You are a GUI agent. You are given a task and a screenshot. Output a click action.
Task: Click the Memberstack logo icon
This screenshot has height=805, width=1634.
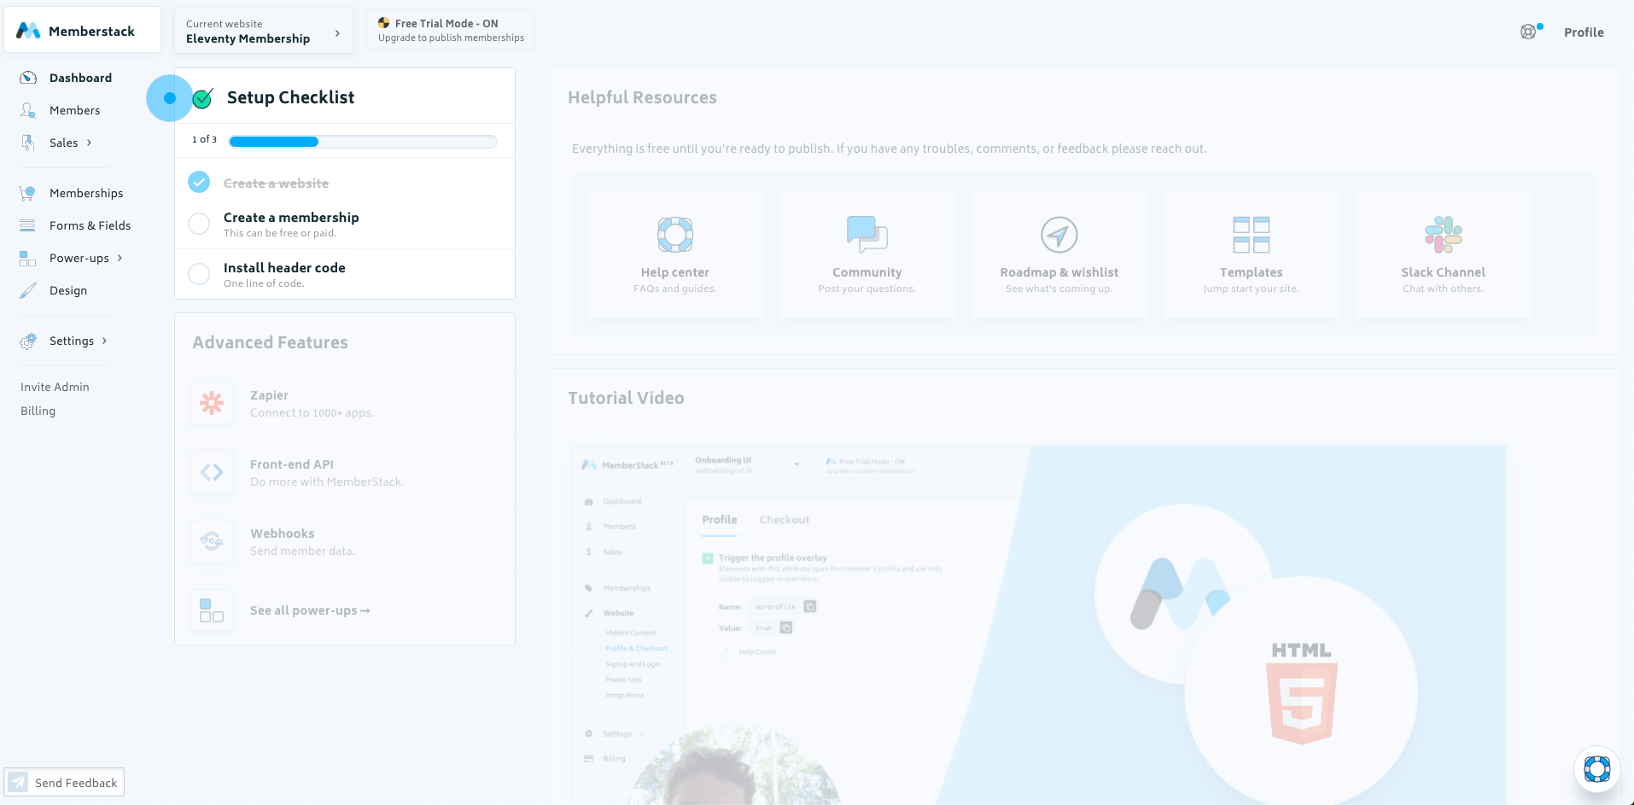(x=28, y=31)
